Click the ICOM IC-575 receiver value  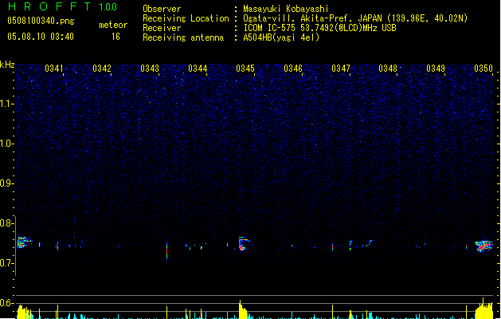[319, 28]
